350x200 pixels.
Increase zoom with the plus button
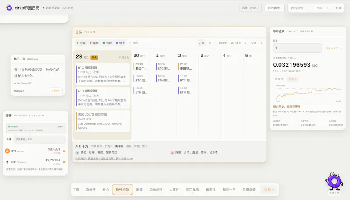point(328,8)
